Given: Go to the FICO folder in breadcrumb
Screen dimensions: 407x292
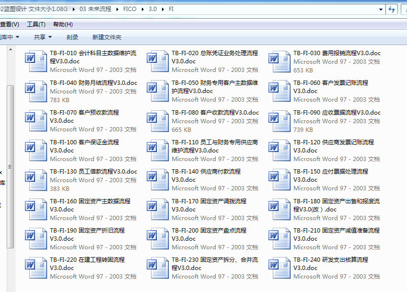Looking at the screenshot, I should pyautogui.click(x=130, y=9).
